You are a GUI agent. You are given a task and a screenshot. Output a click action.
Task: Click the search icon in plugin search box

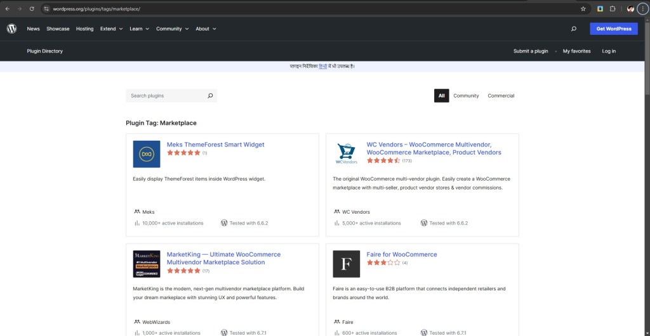[210, 96]
